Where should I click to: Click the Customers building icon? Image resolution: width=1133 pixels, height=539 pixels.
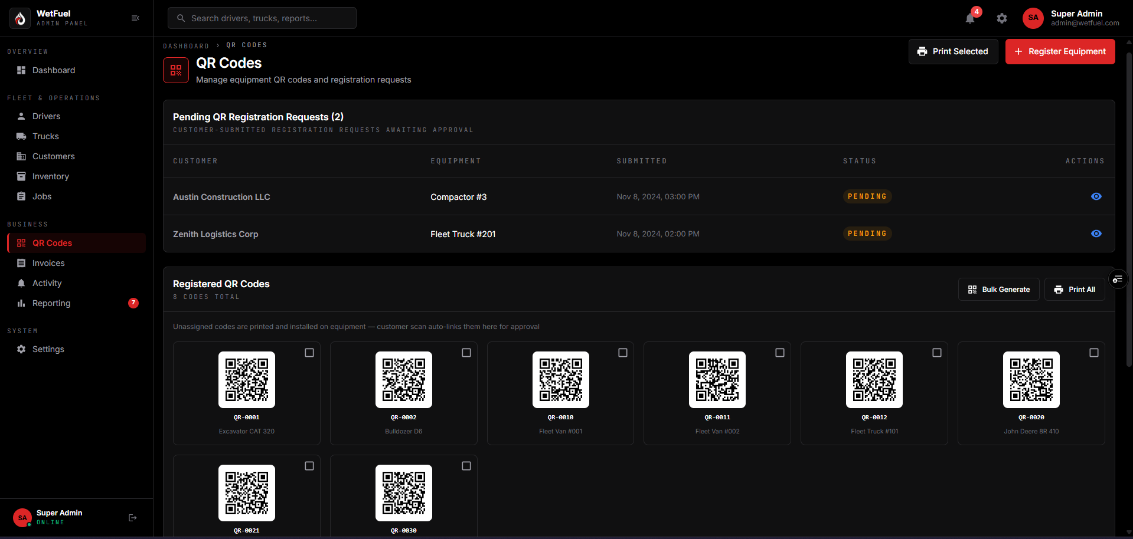point(21,156)
